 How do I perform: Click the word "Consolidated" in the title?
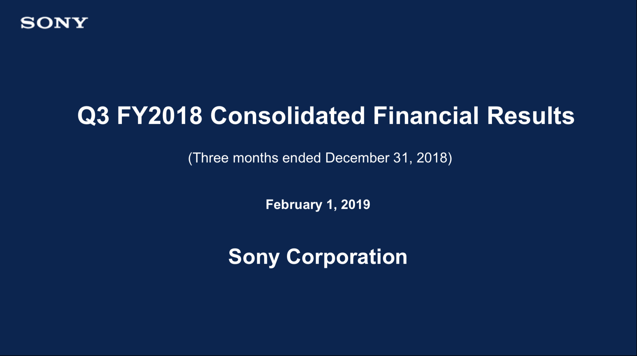tap(287, 116)
